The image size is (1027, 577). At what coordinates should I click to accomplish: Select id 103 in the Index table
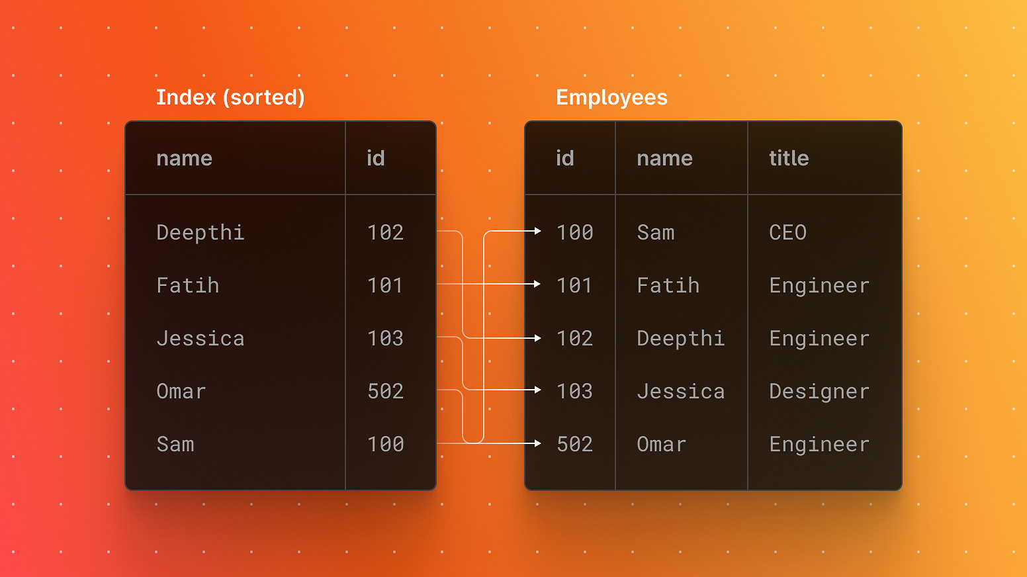pos(385,338)
